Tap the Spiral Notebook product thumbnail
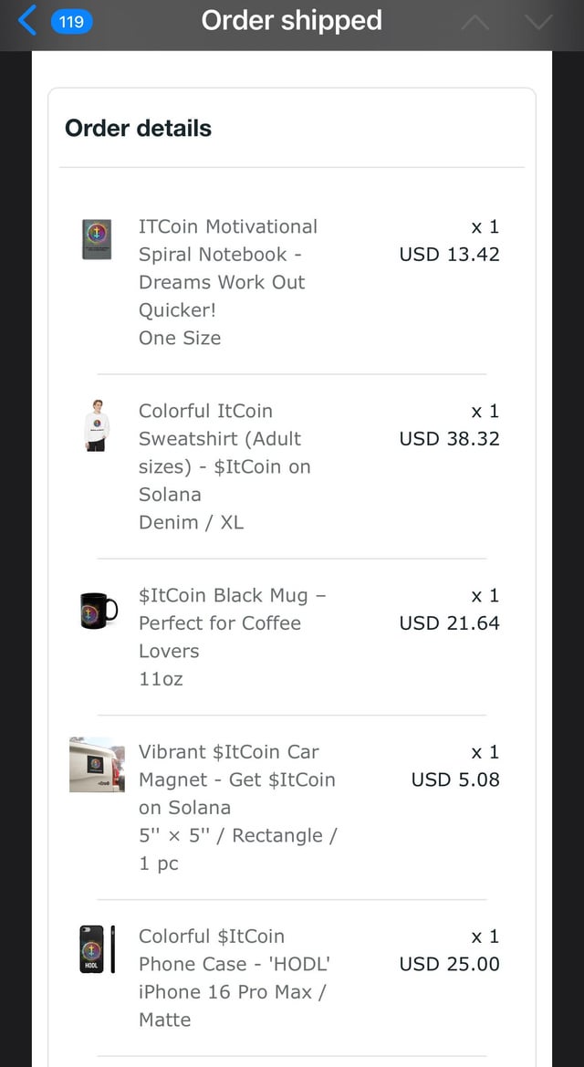This screenshot has height=1067, width=584. coord(96,239)
